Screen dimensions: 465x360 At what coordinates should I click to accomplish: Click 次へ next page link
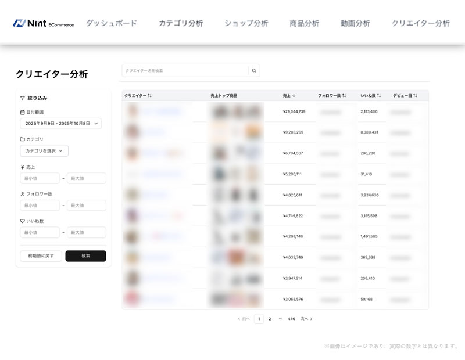[306, 319]
